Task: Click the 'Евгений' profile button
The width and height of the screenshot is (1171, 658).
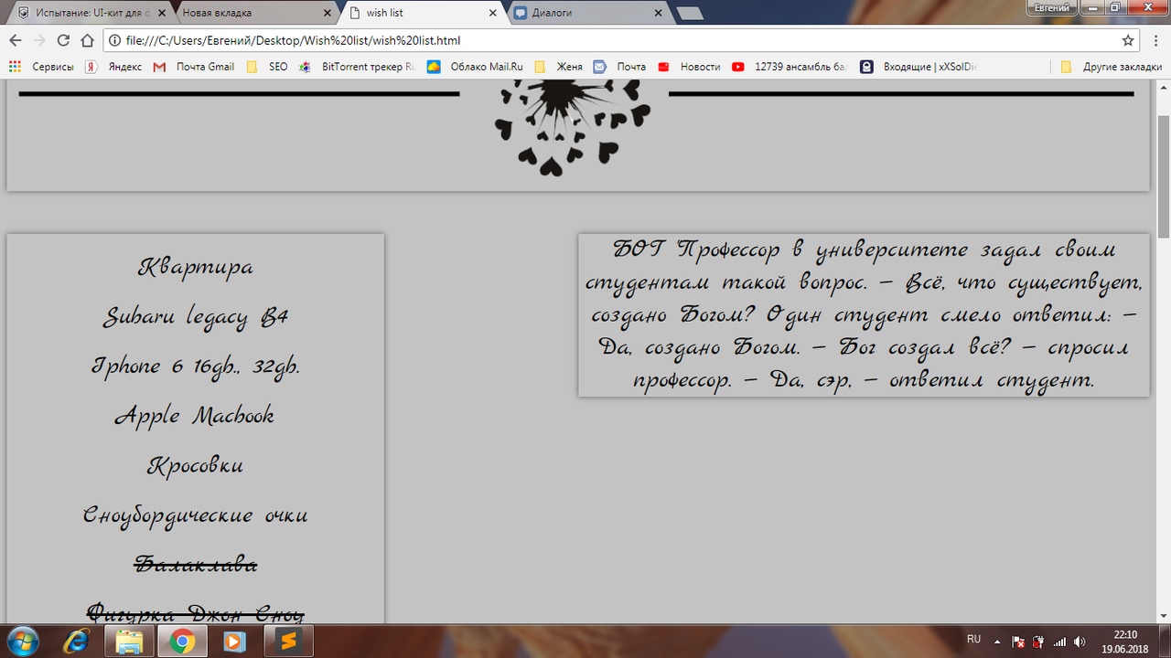Action: [1051, 7]
